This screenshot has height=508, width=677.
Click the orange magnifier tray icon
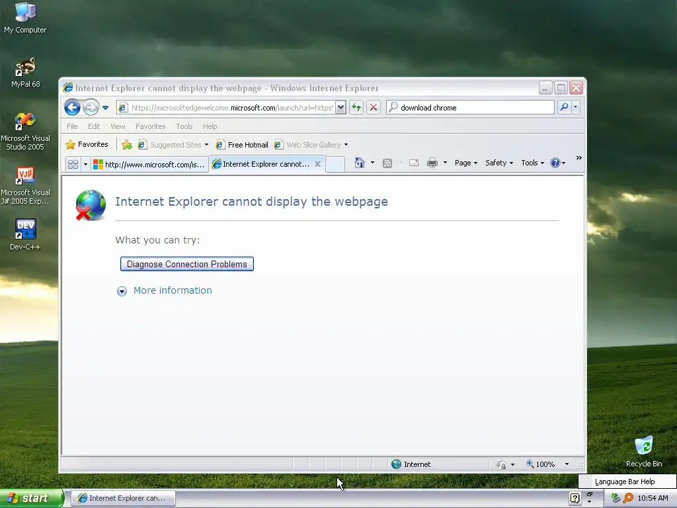click(628, 499)
